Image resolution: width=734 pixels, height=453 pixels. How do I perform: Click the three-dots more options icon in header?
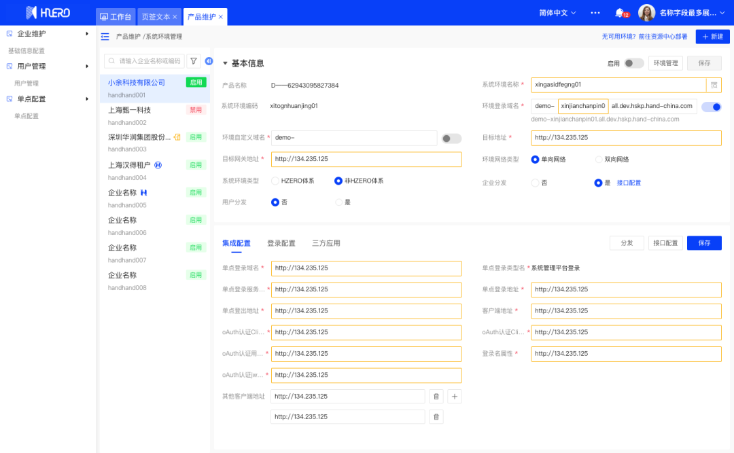(x=595, y=13)
